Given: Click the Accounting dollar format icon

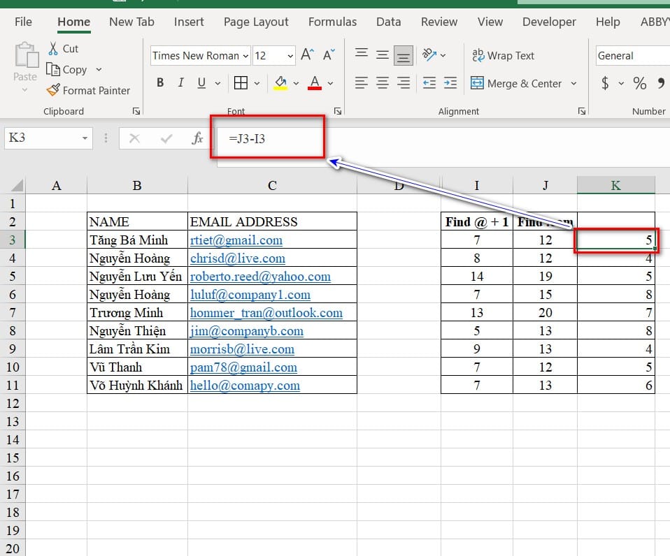Looking at the screenshot, I should pos(605,83).
